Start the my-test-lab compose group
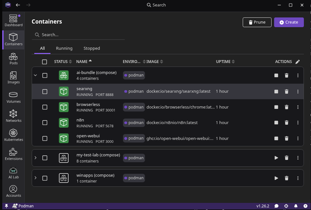The width and height of the screenshot is (311, 210). tap(276, 158)
